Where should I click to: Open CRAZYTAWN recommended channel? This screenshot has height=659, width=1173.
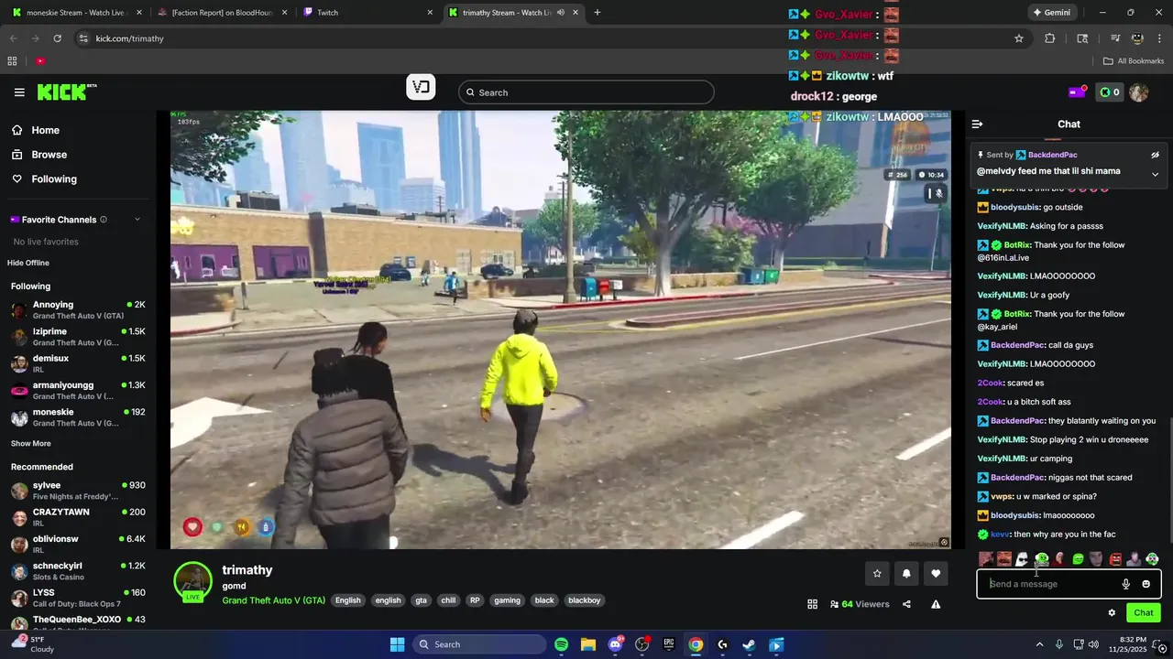[78, 517]
